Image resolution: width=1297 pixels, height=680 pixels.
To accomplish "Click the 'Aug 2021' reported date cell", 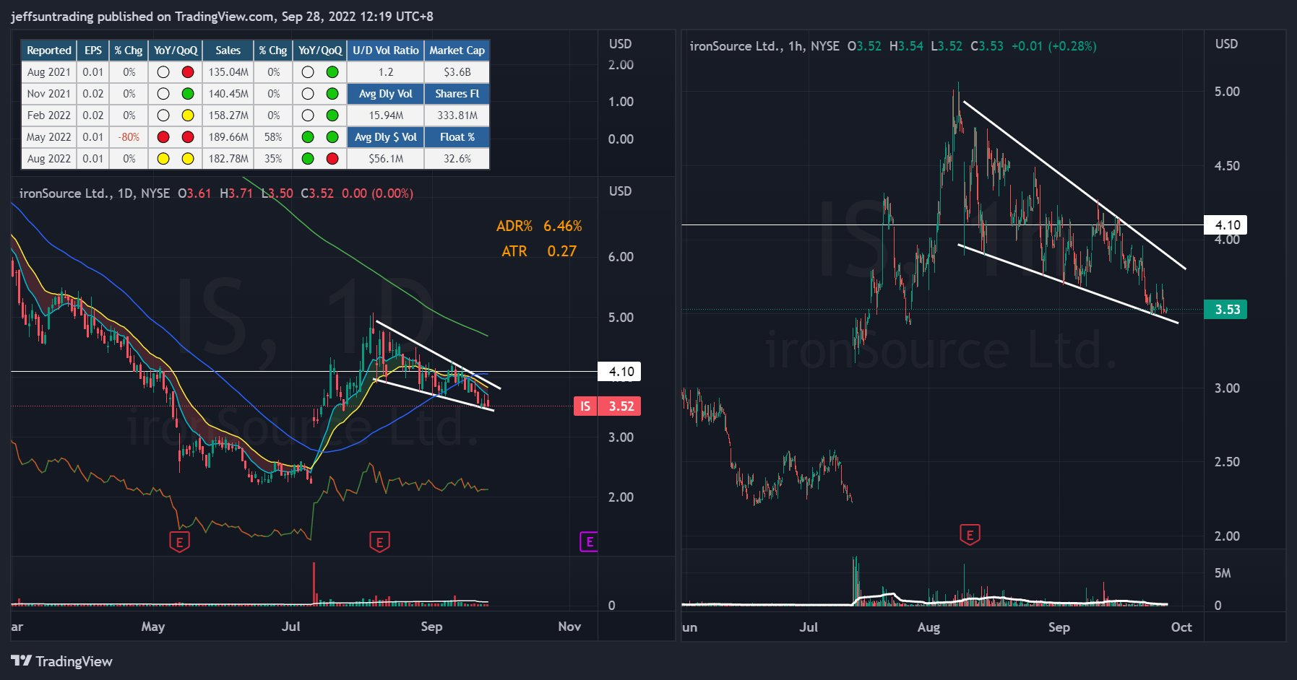I will click(x=49, y=72).
